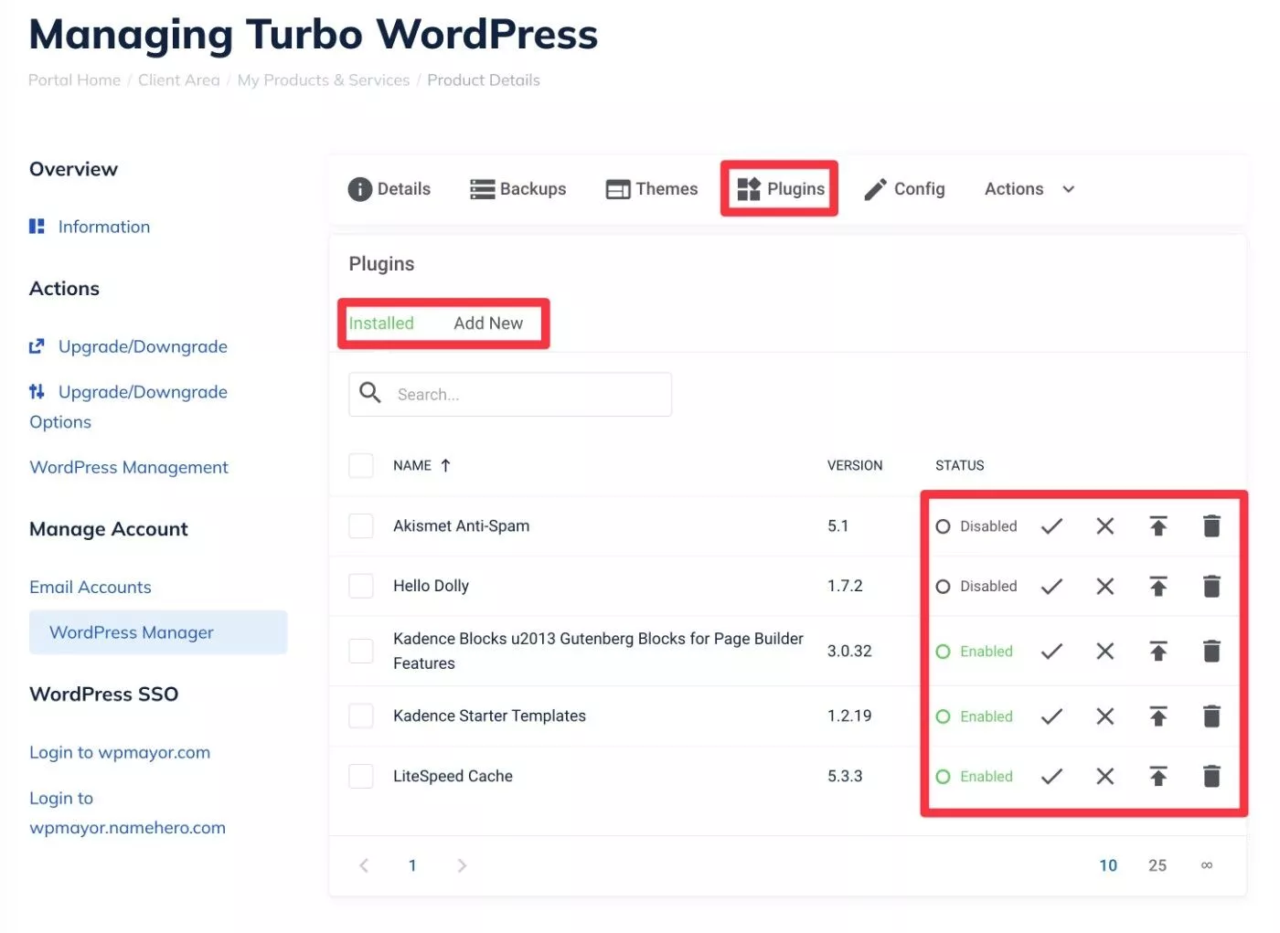Screen dimensions: 1280x933
Task: Update Akismet Anti-Spam using the upload arrow icon
Action: click(x=1158, y=526)
